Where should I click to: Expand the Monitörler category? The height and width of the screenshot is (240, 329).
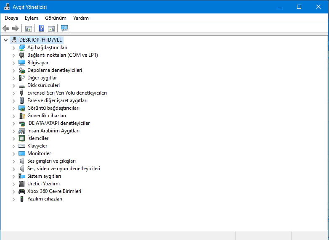[14, 154]
